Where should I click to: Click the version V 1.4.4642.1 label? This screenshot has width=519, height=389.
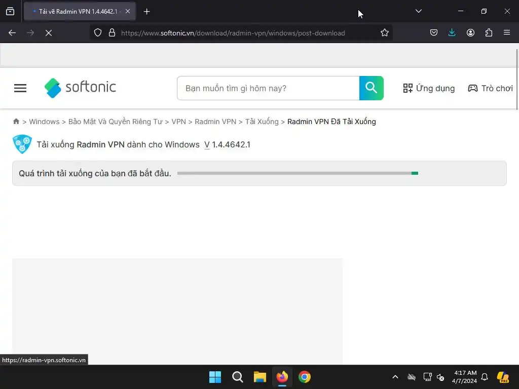point(228,144)
